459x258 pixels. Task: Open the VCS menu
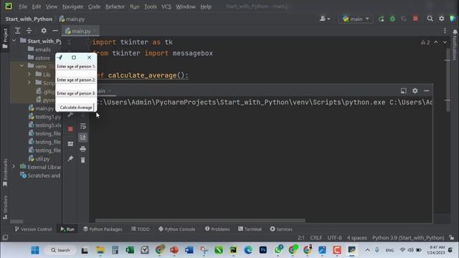[x=166, y=6]
